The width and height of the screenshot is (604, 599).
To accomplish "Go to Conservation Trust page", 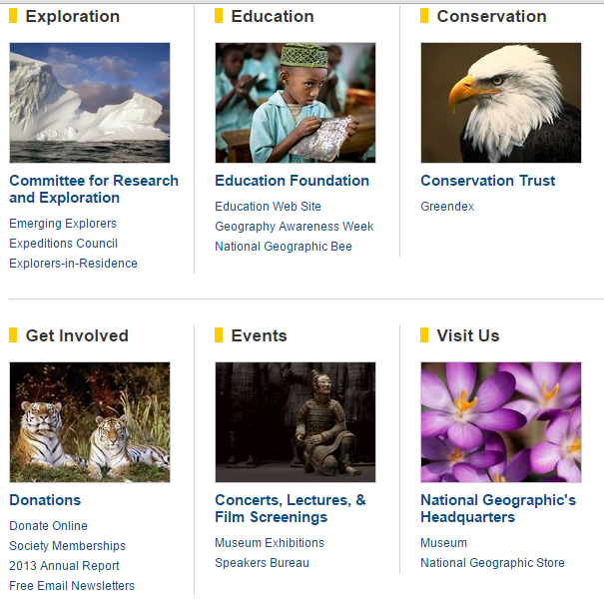I will click(x=487, y=181).
